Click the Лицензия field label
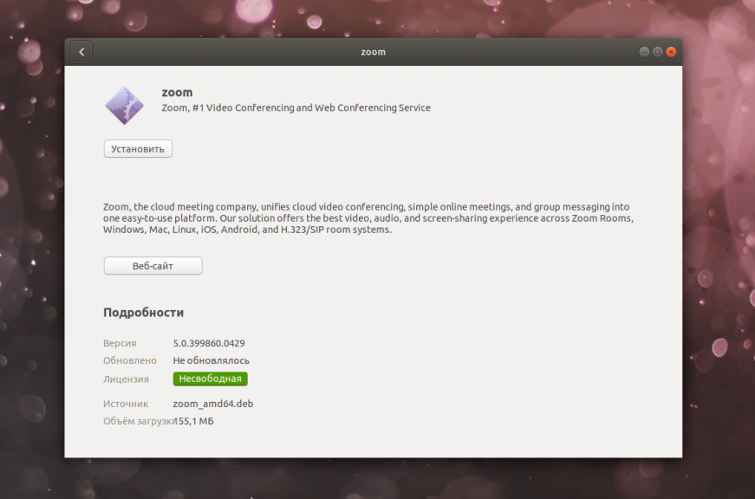The width and height of the screenshot is (755, 499). tap(127, 379)
